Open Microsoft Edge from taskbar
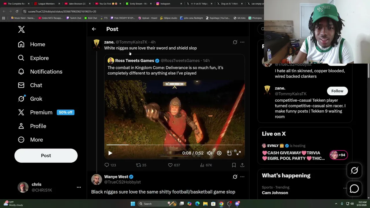370x208 pixels. coord(197,204)
